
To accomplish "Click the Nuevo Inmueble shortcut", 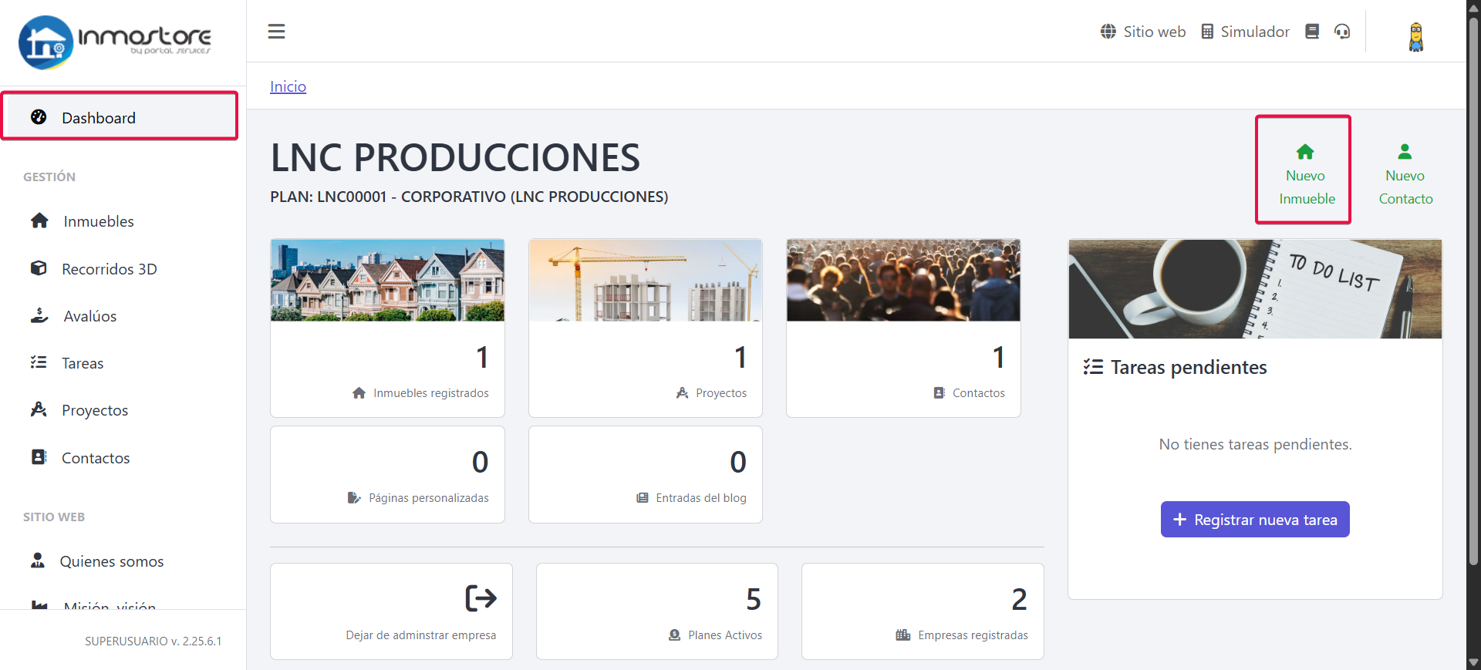I will click(1304, 173).
